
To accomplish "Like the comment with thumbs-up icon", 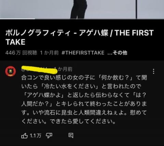I will [x=24, y=136].
